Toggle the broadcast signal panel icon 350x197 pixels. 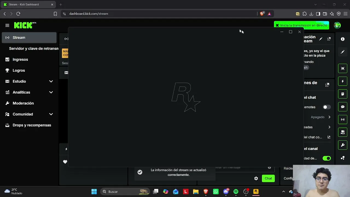point(343,119)
